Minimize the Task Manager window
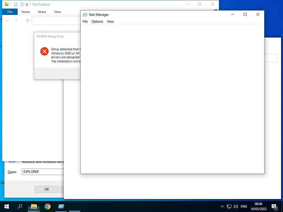283x212 pixels. click(x=233, y=14)
